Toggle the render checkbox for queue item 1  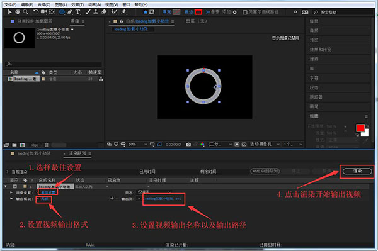tap(15, 186)
